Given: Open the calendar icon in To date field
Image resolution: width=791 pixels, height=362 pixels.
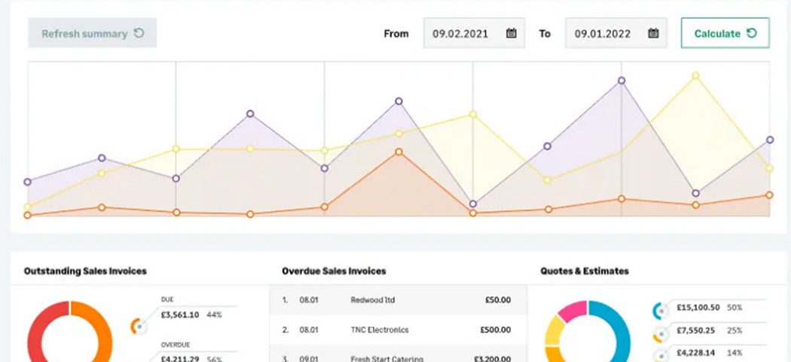Looking at the screenshot, I should pyautogui.click(x=653, y=33).
